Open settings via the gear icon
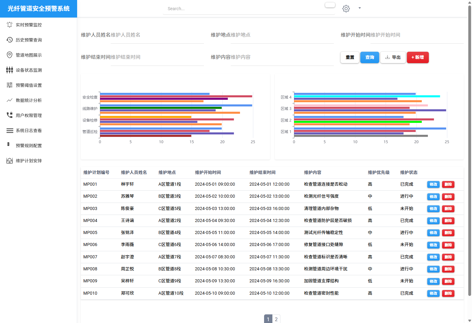The width and height of the screenshot is (472, 323). [x=346, y=9]
